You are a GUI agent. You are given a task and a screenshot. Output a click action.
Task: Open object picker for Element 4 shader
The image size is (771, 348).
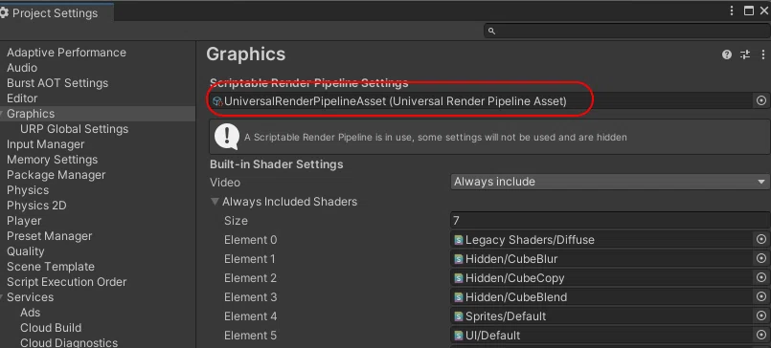pyautogui.click(x=761, y=316)
